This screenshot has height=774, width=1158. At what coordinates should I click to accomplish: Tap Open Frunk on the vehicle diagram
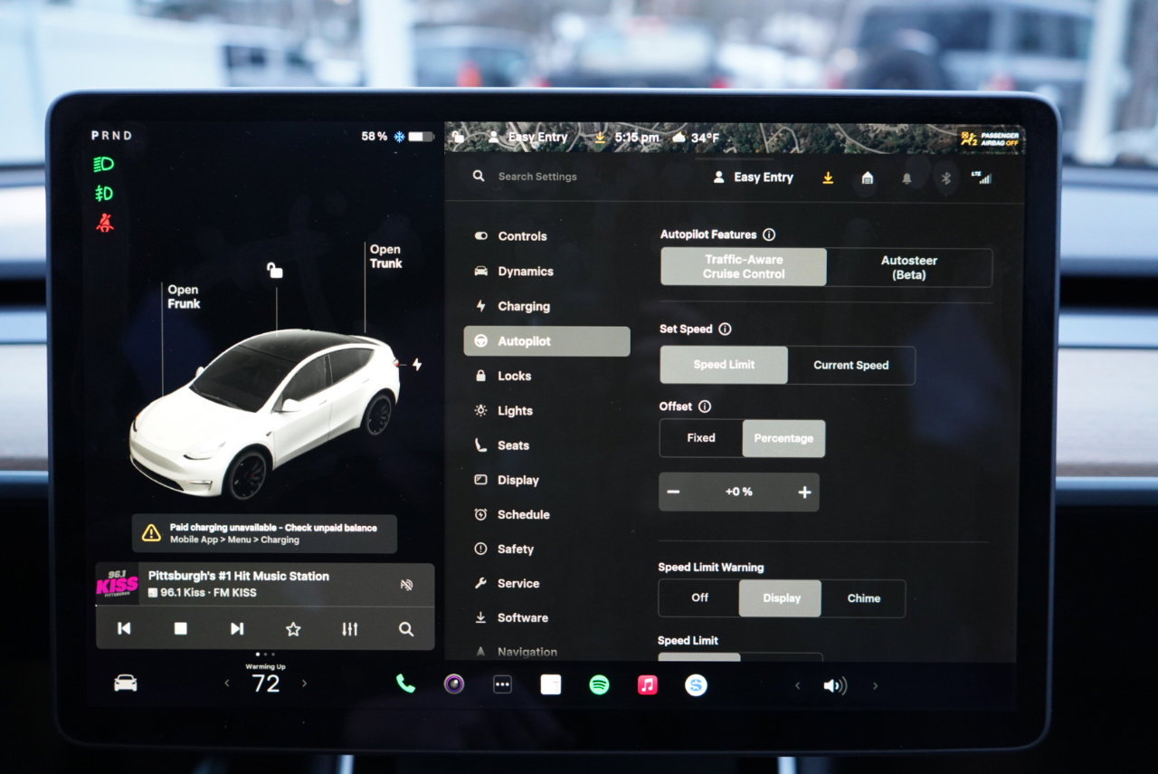(185, 297)
